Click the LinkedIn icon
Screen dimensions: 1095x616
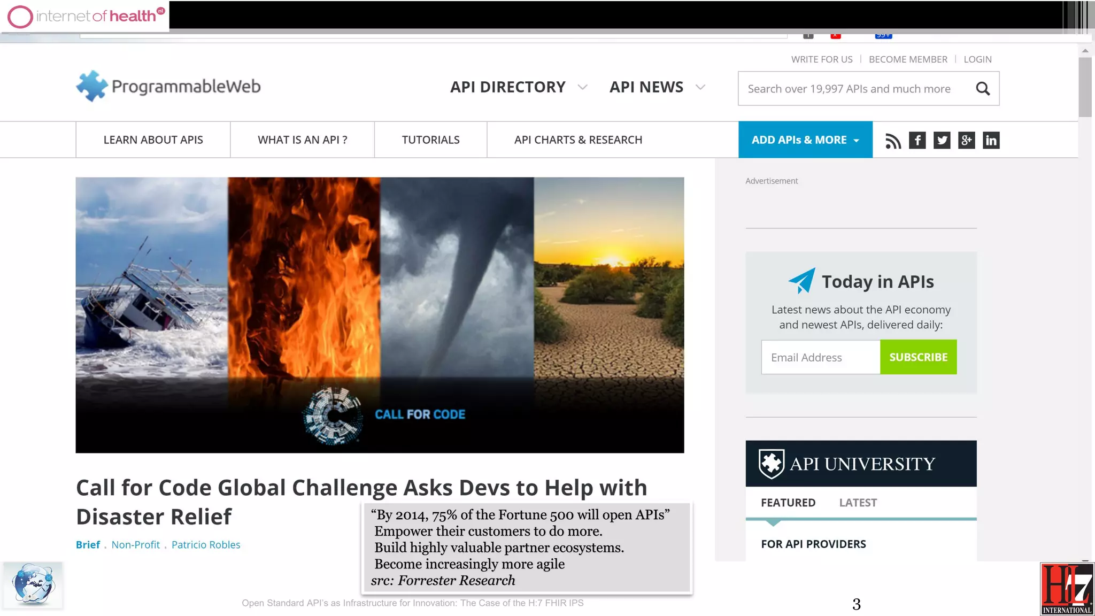(991, 141)
